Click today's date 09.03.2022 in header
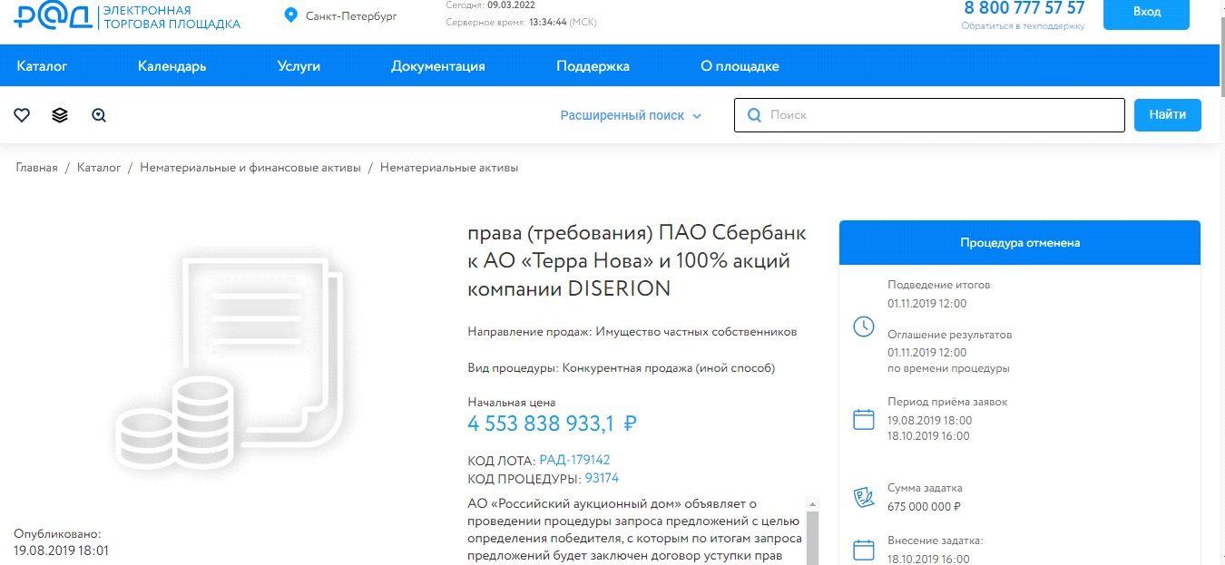Viewport: 1225px width, 565px height. [x=511, y=5]
